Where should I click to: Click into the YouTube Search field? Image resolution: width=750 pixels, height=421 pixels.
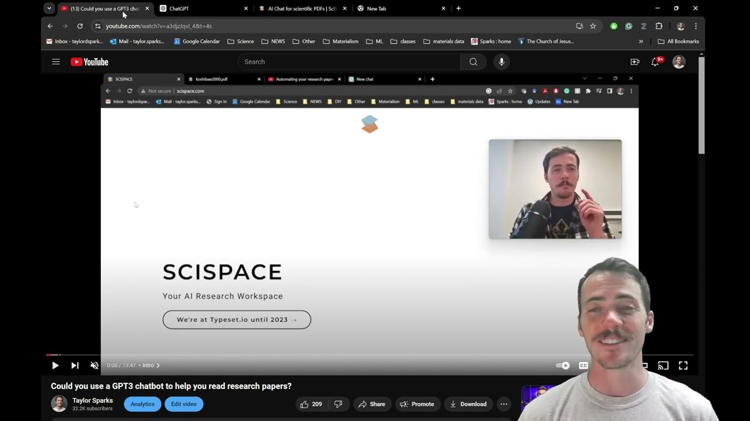pyautogui.click(x=349, y=61)
